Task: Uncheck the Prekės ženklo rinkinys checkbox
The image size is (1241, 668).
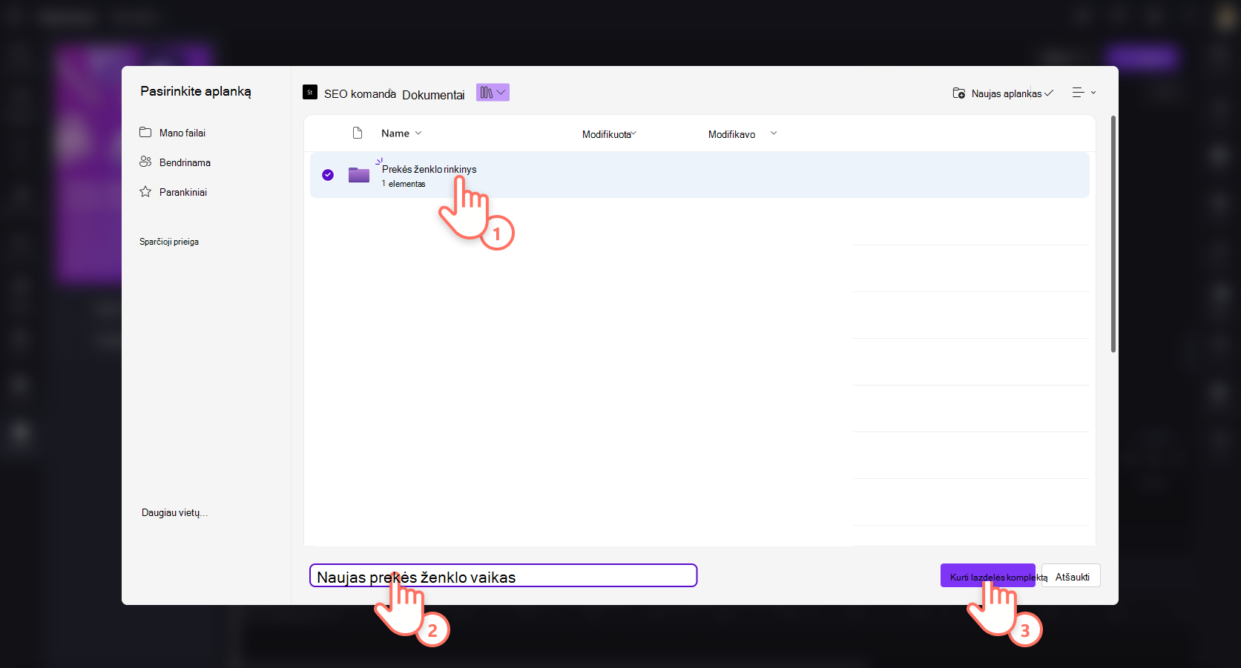Action: pyautogui.click(x=328, y=175)
